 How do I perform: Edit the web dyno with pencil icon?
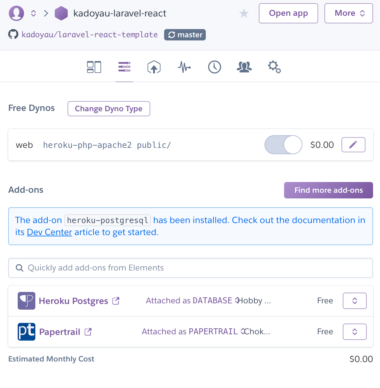click(353, 145)
